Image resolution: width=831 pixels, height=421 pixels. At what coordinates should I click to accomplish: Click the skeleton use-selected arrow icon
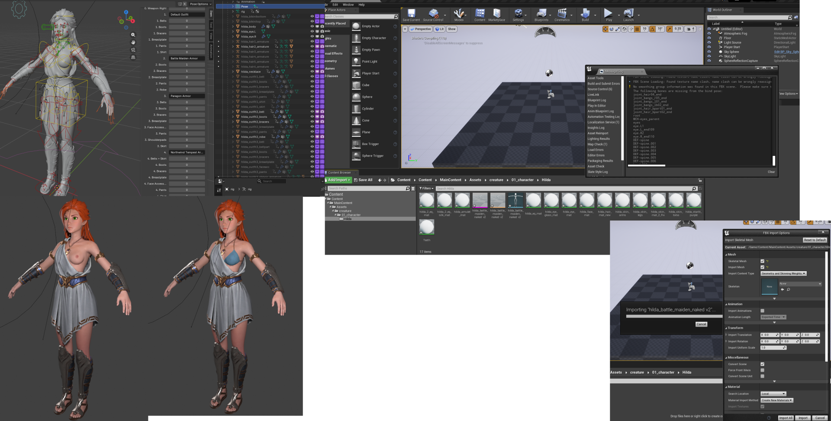click(x=782, y=289)
